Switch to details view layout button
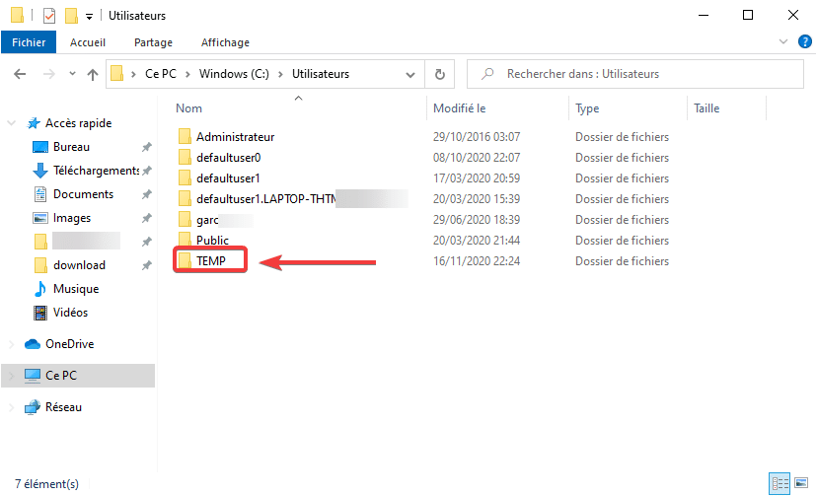 pos(780,484)
